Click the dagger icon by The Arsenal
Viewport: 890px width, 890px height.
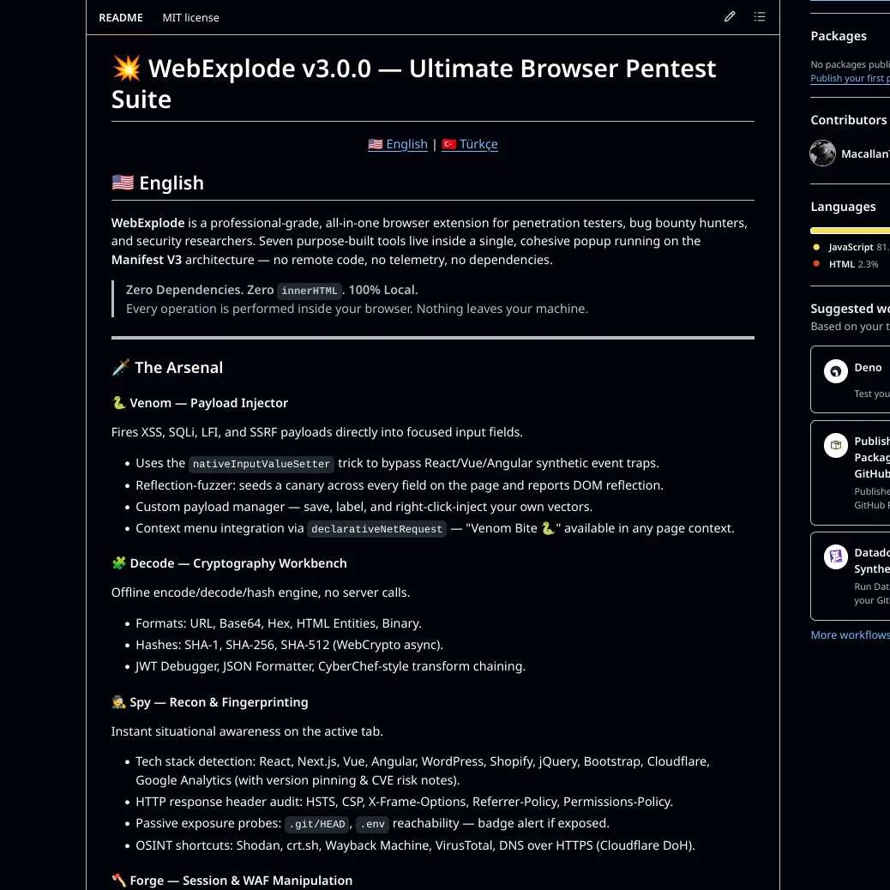(120, 367)
